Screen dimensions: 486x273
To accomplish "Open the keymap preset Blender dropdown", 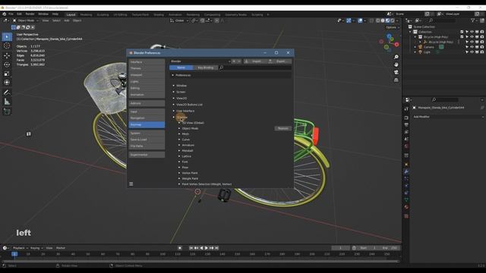I will (x=200, y=61).
